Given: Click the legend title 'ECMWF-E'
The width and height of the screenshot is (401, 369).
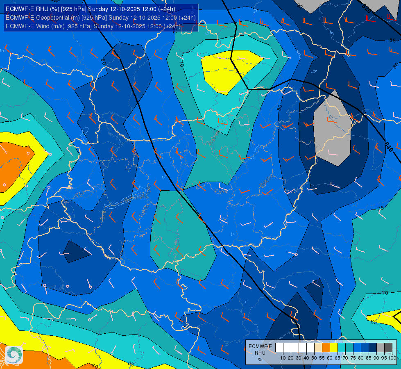Looking at the screenshot, I should (260, 346).
